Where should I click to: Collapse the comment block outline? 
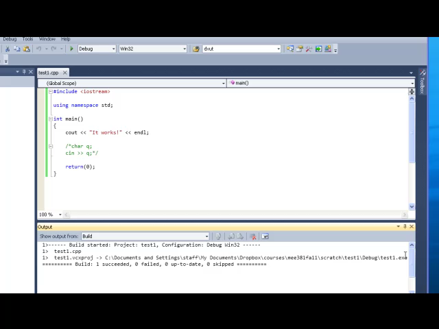[50, 146]
